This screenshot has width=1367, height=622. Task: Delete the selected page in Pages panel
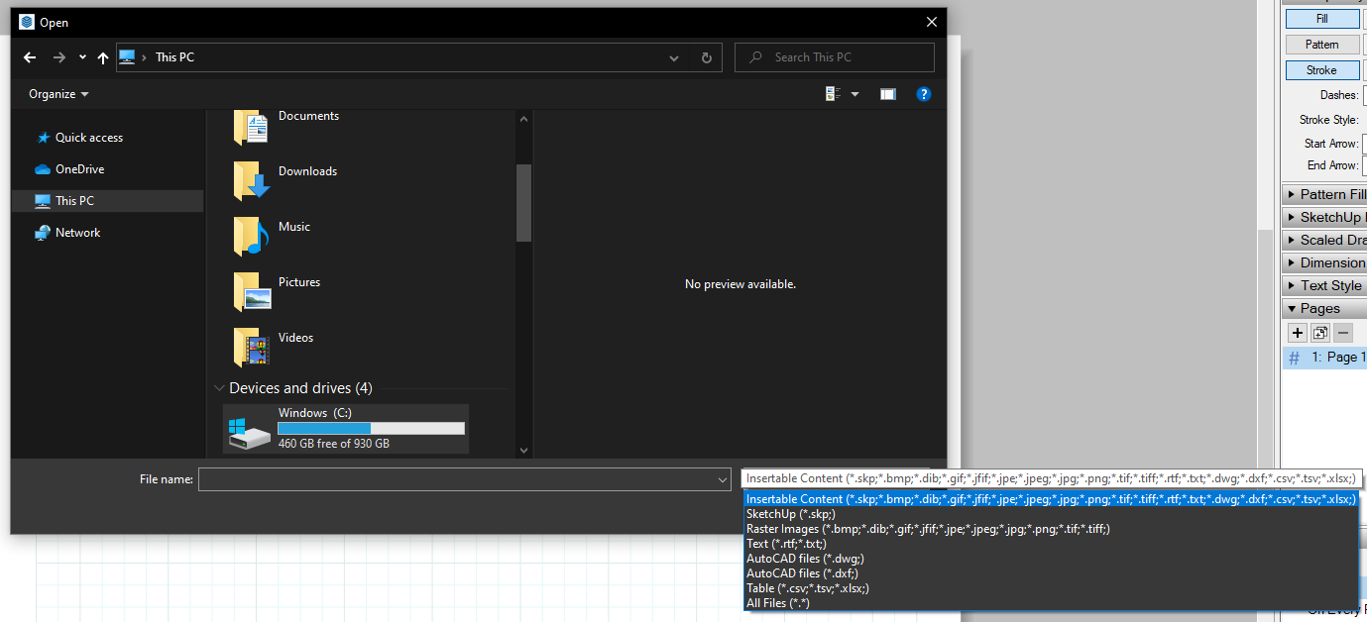(x=1343, y=333)
